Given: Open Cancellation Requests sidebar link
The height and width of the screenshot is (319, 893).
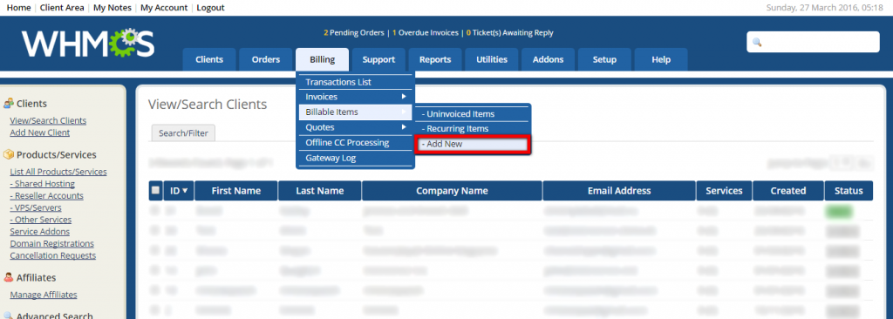Looking at the screenshot, I should (53, 255).
